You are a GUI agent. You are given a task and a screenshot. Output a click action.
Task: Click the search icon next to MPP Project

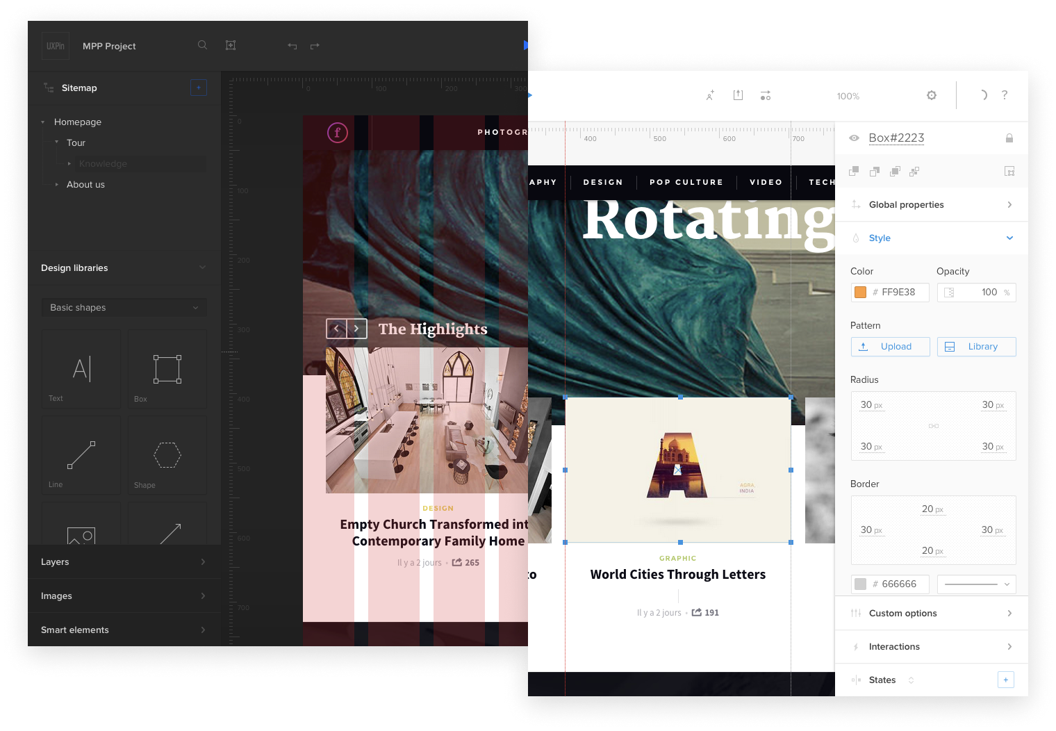coord(202,45)
